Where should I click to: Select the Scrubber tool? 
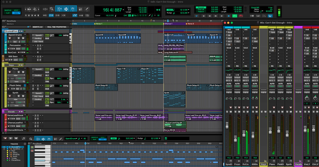click(81, 9)
